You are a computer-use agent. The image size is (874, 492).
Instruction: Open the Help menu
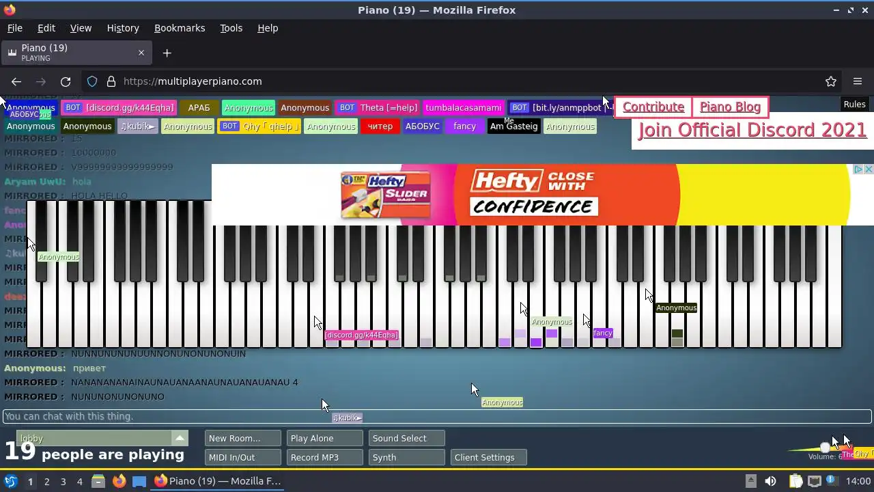[x=268, y=28]
